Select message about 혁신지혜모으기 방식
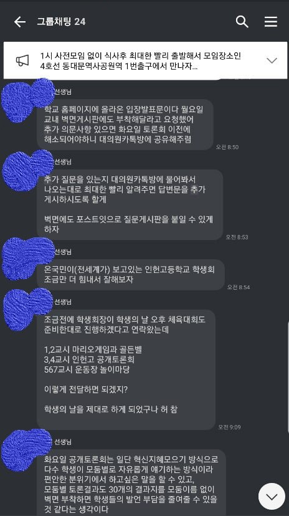The width and height of the screenshot is (289, 516). [x=131, y=482]
